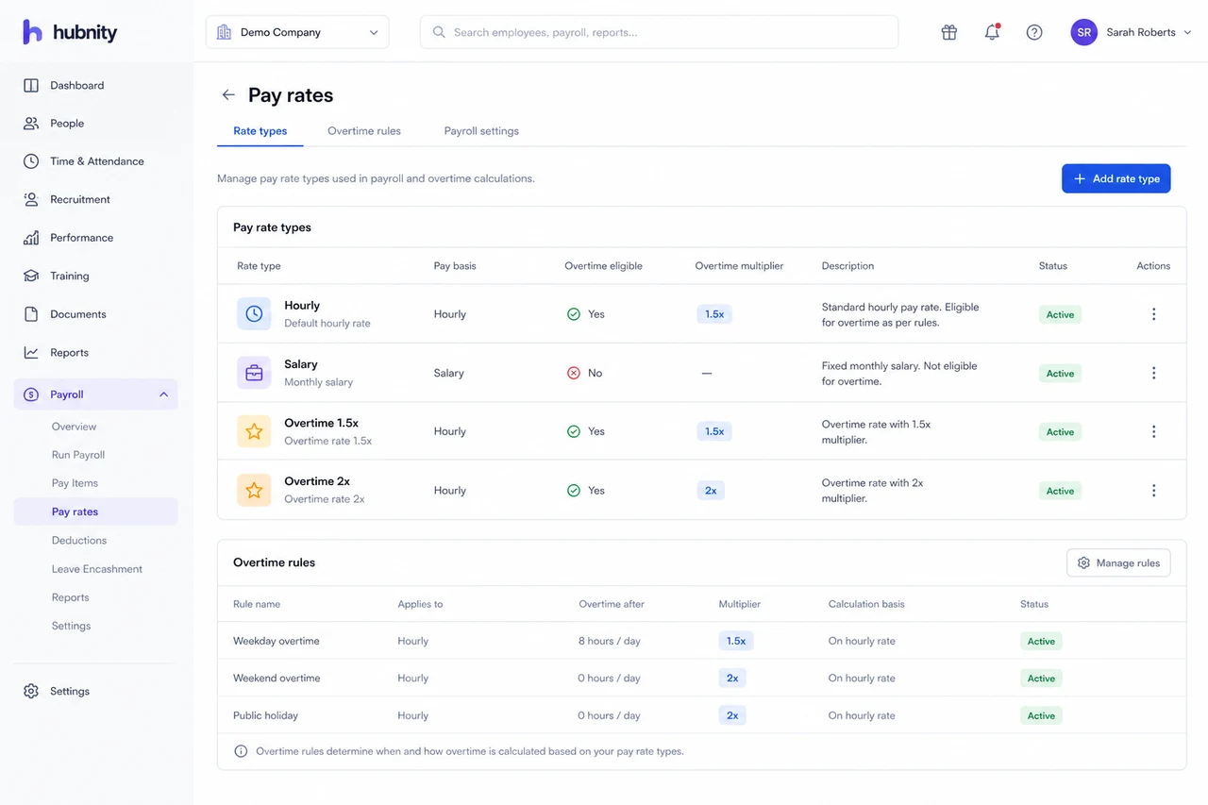Open Deductions submenu item

tap(79, 541)
